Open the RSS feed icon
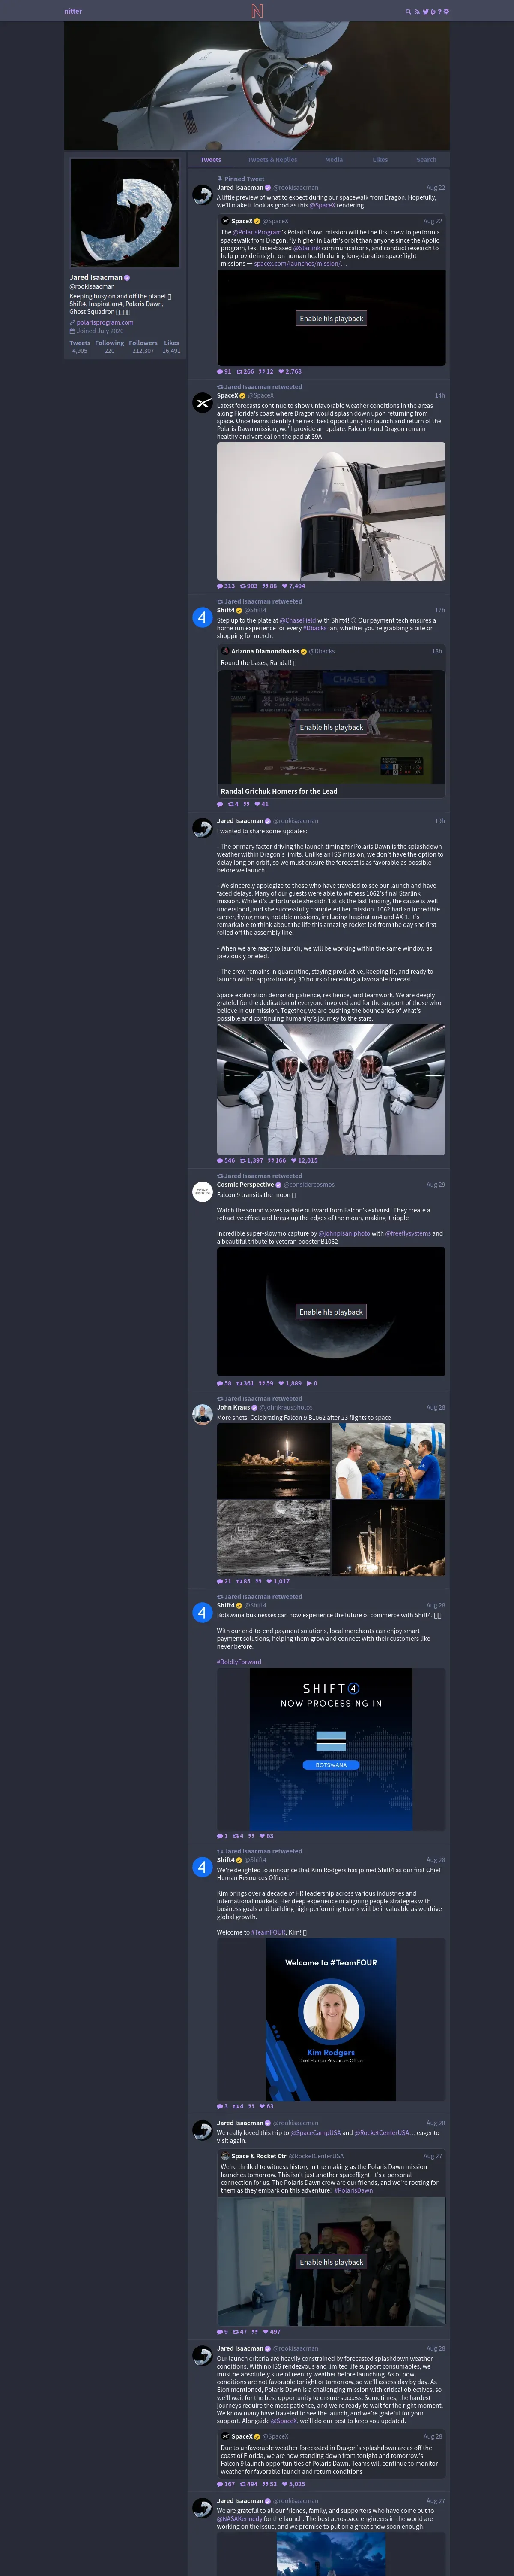 (416, 12)
